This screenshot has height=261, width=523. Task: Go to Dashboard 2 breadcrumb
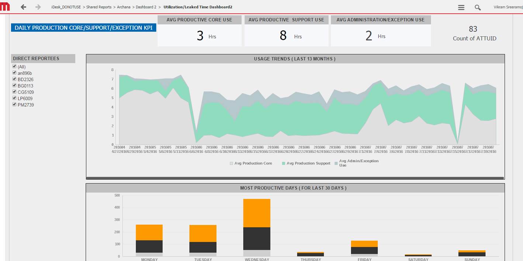click(x=146, y=7)
